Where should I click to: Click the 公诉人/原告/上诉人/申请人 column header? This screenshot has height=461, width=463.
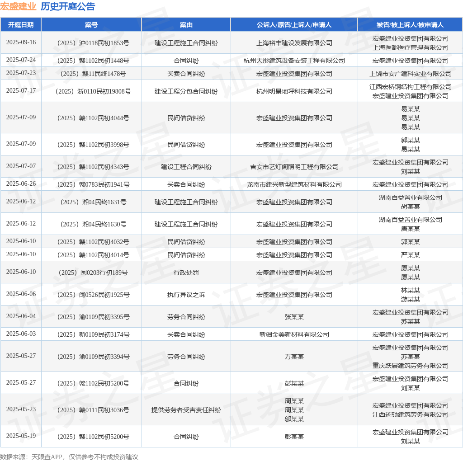(x=294, y=25)
